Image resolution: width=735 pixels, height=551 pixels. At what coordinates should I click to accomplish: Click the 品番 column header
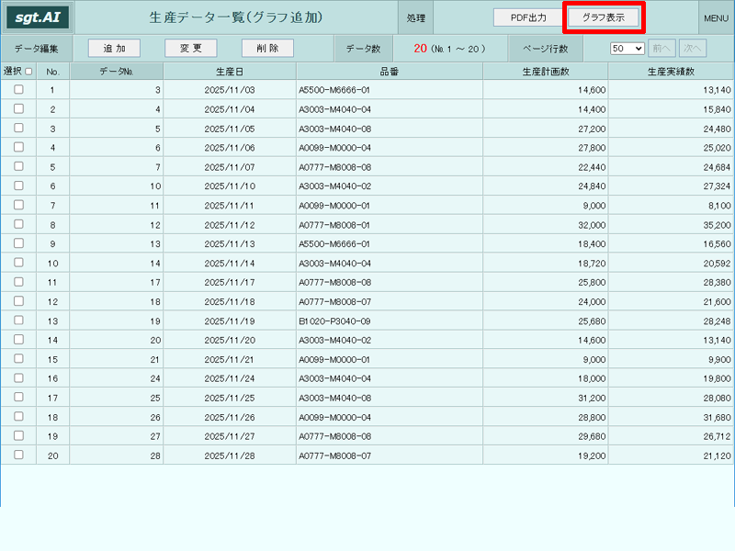tap(389, 72)
